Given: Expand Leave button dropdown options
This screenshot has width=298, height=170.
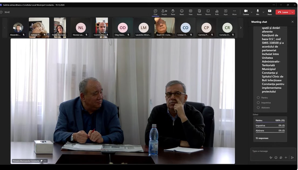Looking at the screenshot, I should [293, 12].
